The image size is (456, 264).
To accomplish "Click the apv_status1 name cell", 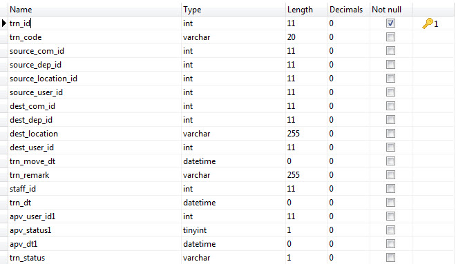I will [95, 230].
